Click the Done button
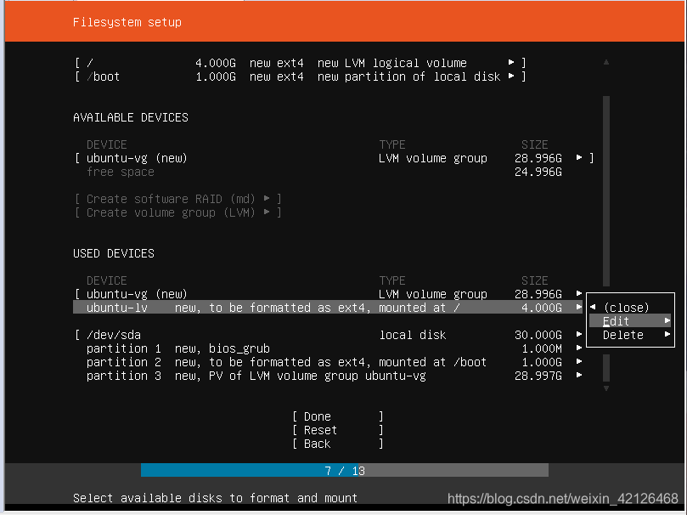This screenshot has width=687, height=515. click(x=338, y=416)
